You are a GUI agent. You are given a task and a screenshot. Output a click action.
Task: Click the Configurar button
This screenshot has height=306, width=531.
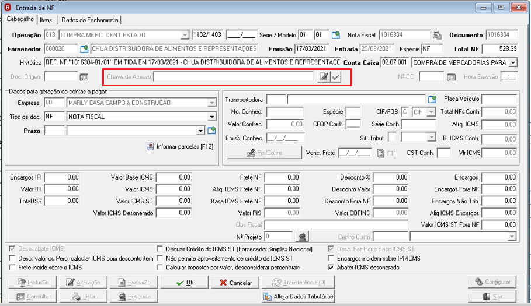[x=492, y=282]
